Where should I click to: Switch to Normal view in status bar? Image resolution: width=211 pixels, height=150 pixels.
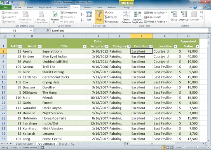click(164, 148)
